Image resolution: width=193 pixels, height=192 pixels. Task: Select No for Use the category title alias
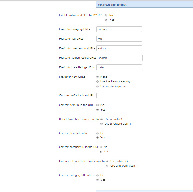click(97, 175)
